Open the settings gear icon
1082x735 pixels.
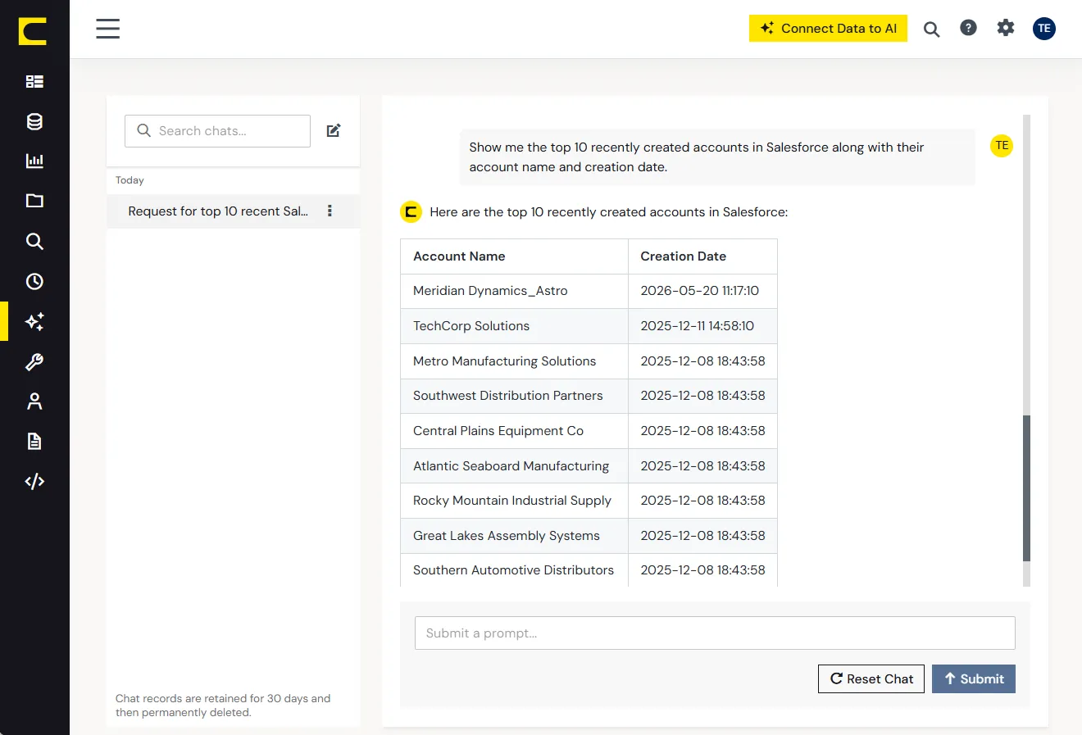click(x=1006, y=28)
